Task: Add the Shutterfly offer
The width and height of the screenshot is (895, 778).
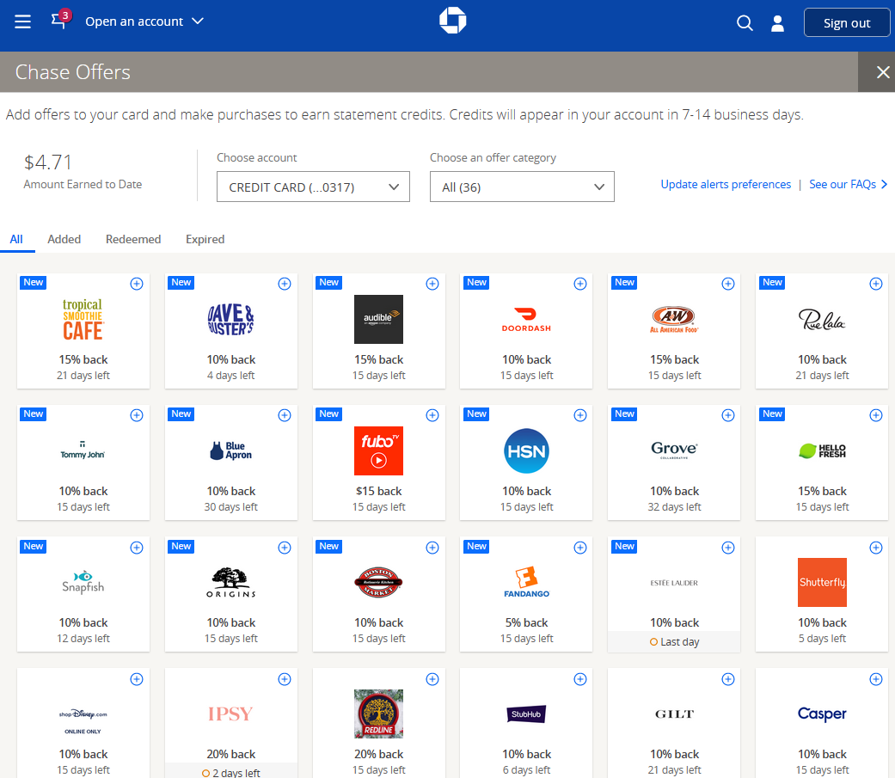Action: pyautogui.click(x=875, y=547)
